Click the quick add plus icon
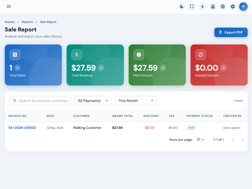Screen dimensions: 252x189 233,7
